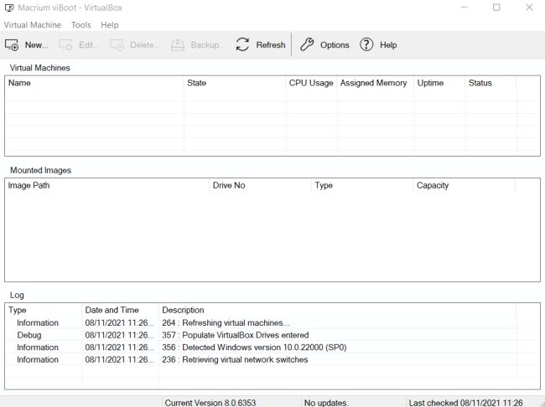Click the Refresh arrows icon

click(242, 44)
